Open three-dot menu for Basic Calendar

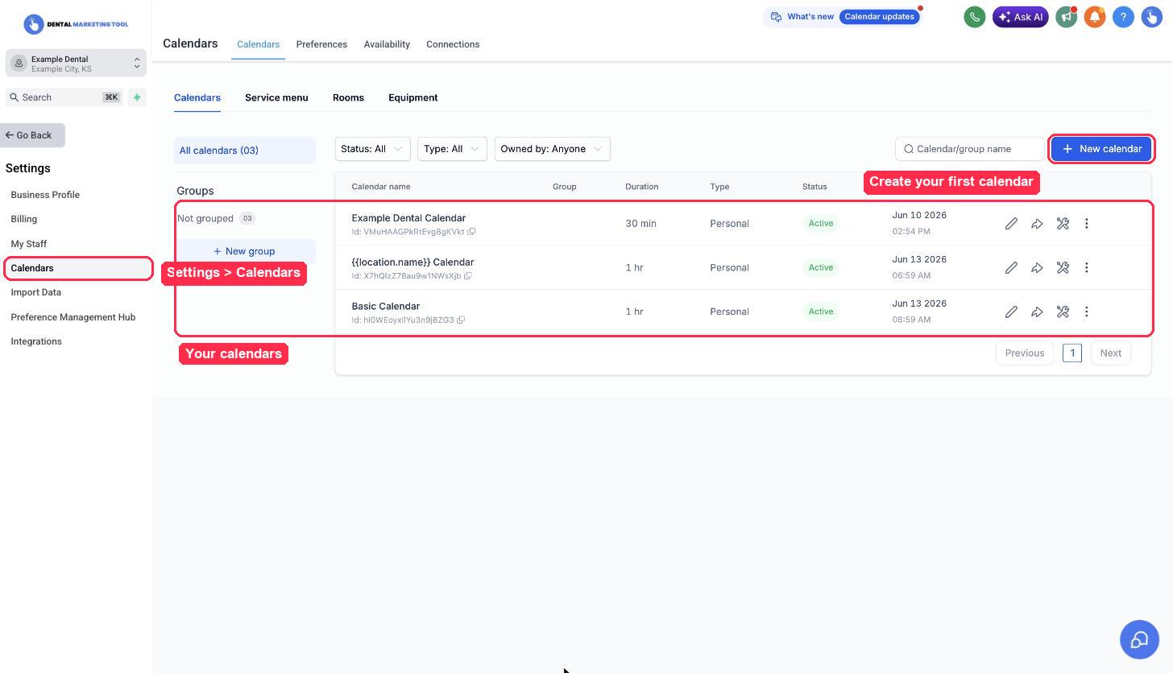point(1086,312)
